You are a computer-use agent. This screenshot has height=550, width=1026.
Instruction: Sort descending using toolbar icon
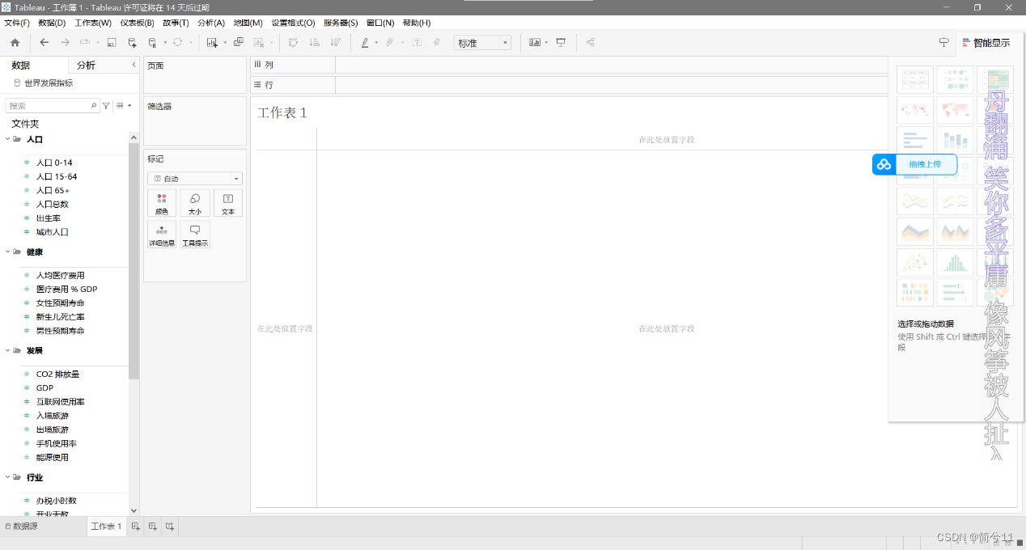pyautogui.click(x=336, y=43)
